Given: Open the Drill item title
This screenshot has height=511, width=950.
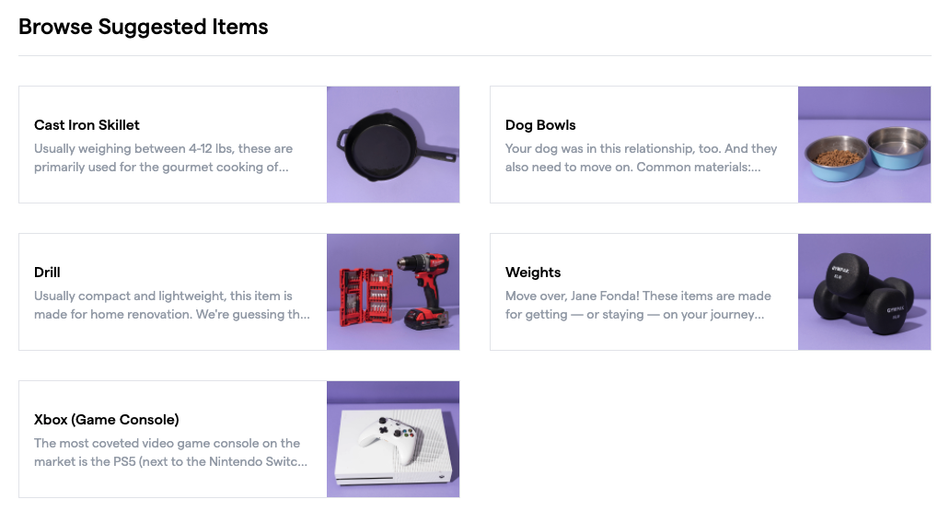Looking at the screenshot, I should tap(47, 273).
